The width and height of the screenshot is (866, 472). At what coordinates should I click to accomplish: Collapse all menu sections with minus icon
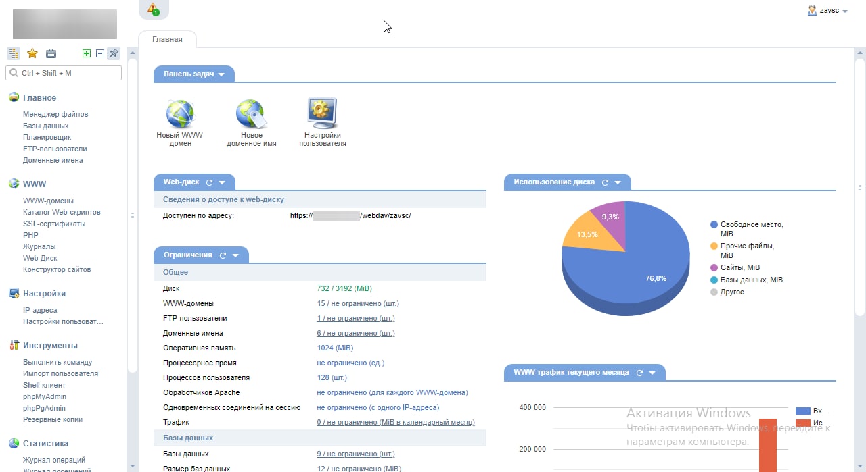(x=100, y=53)
